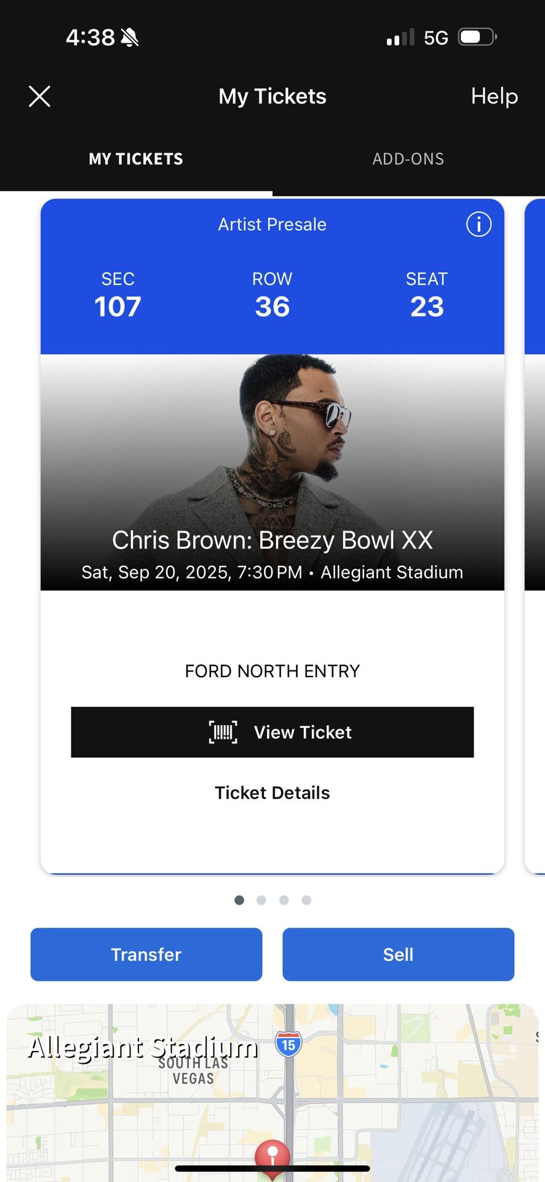Tap the silent mode bell icon
This screenshot has width=545, height=1182.
pos(130,38)
